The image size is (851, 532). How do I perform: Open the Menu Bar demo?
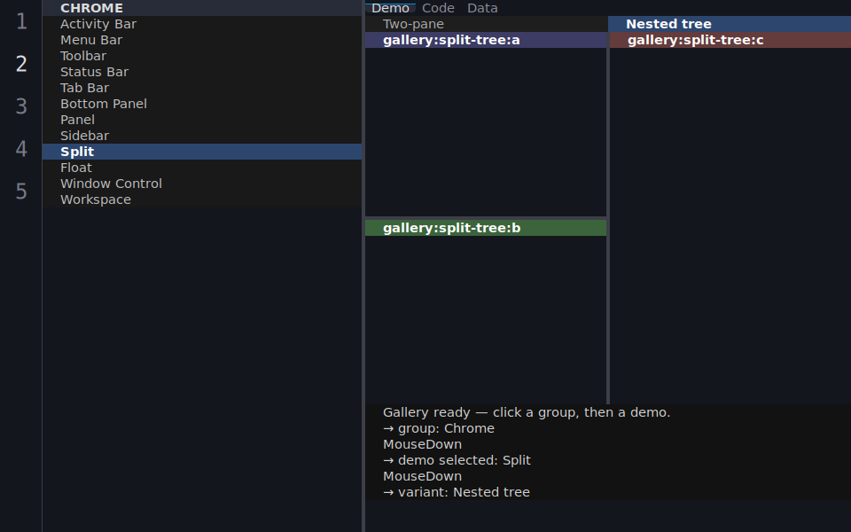coord(202,40)
